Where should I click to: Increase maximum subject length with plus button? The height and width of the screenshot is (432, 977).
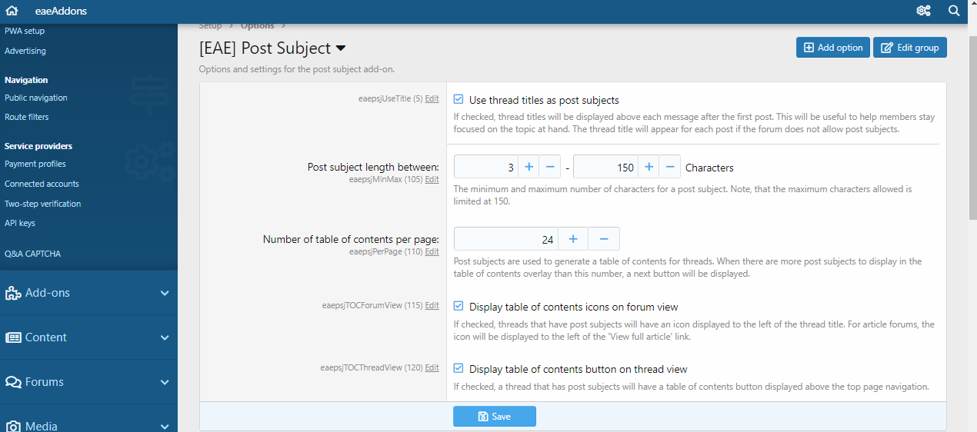pos(649,168)
